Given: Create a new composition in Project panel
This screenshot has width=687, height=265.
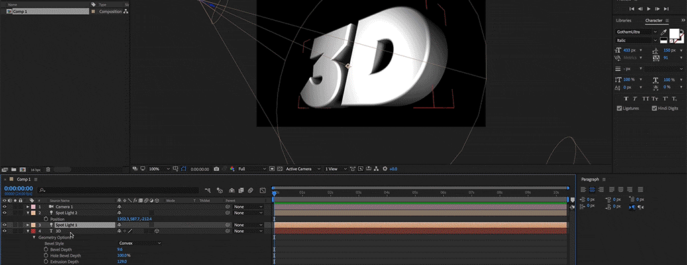Looking at the screenshot, I should 22,169.
